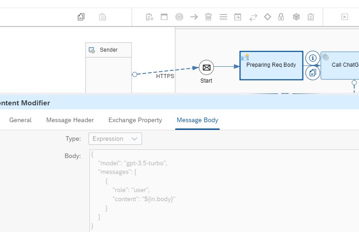Open the Message Header tab
This screenshot has width=359, height=232.
70,120
